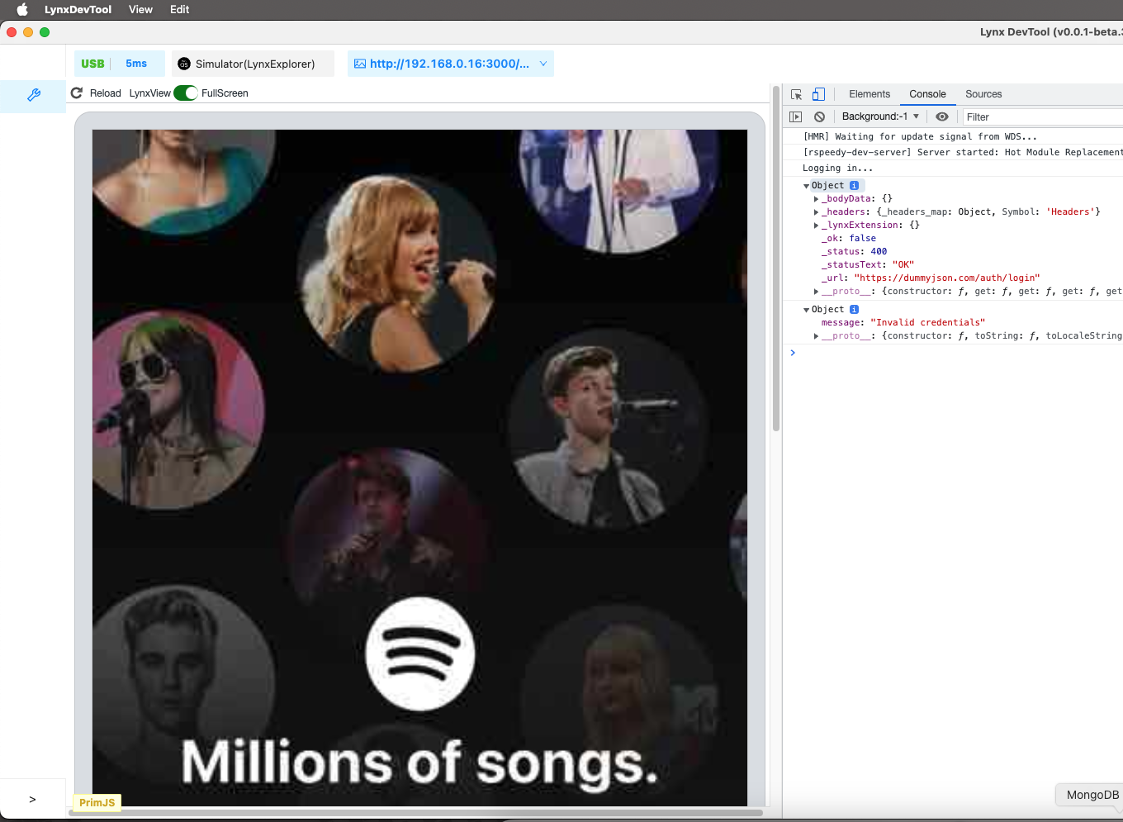1123x822 pixels.
Task: Click the "Millions of songs." heading
Action: pos(419,763)
